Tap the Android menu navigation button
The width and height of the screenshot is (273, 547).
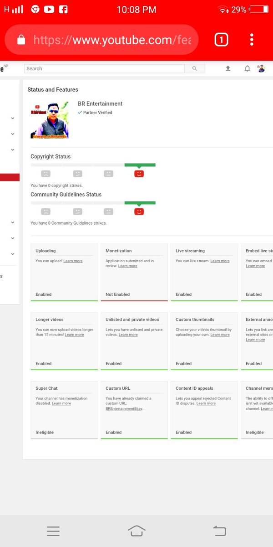pyautogui.click(x=53, y=531)
